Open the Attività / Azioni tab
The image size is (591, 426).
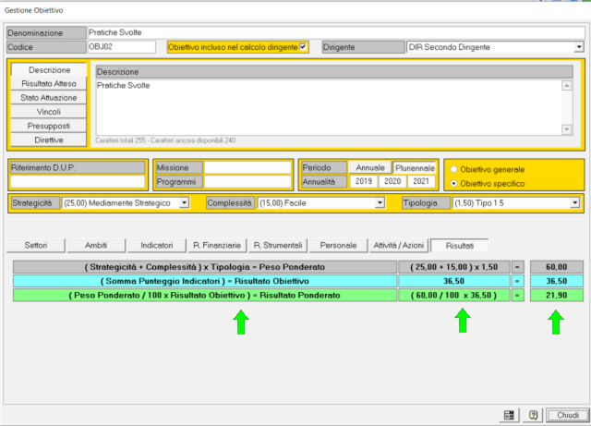(x=400, y=245)
